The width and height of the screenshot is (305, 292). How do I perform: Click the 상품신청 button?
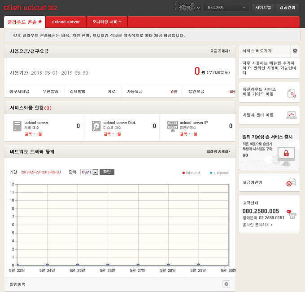point(288,8)
